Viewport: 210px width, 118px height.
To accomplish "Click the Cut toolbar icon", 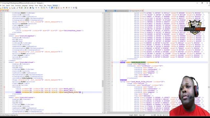I will point(17,8).
